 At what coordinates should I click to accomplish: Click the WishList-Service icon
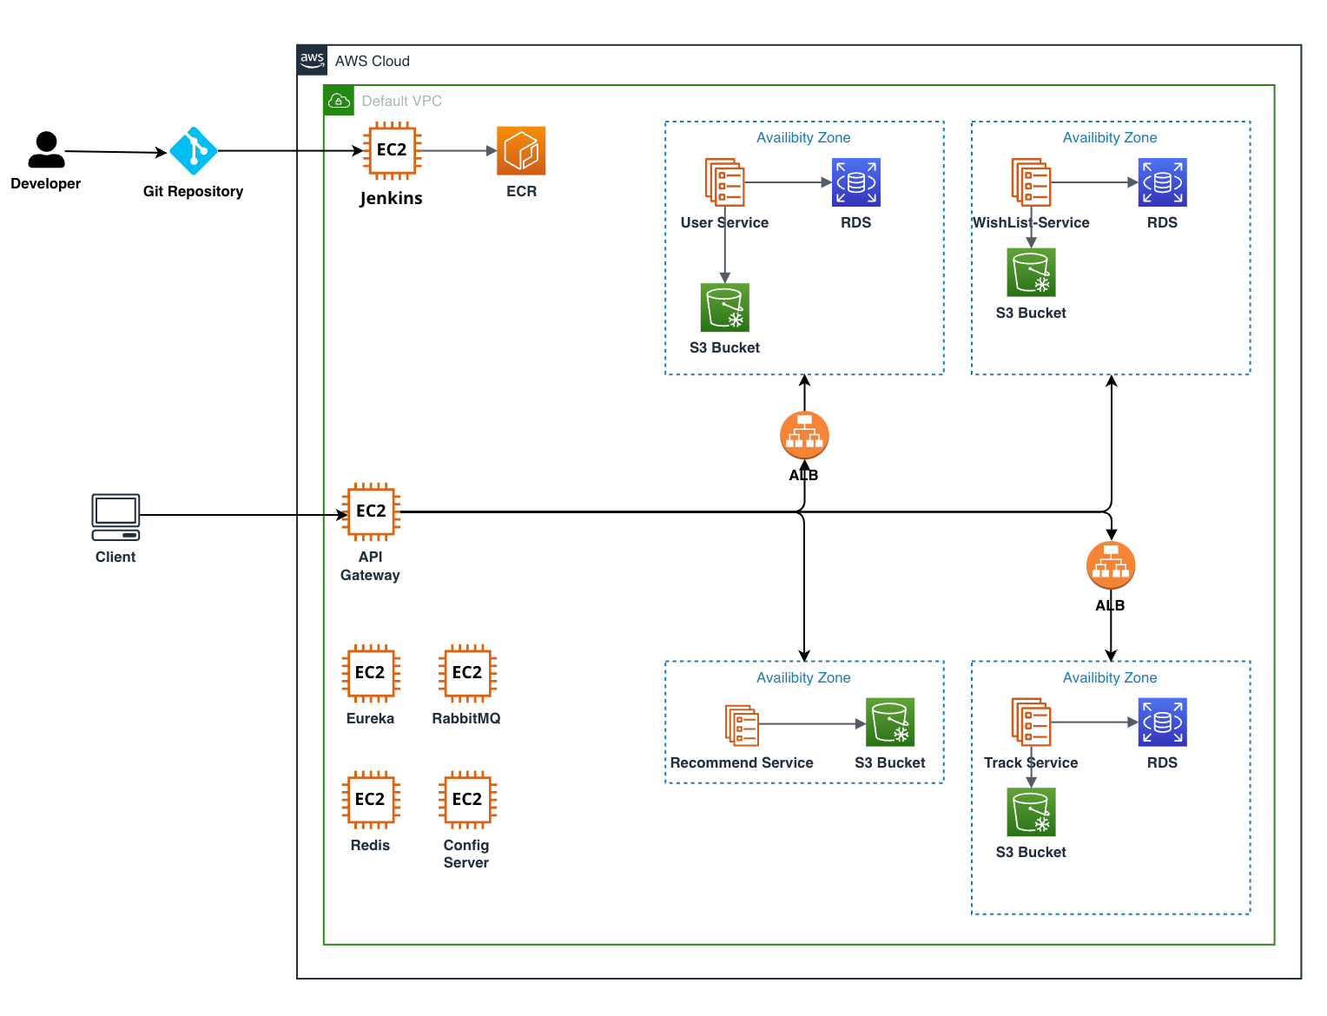point(1031,182)
